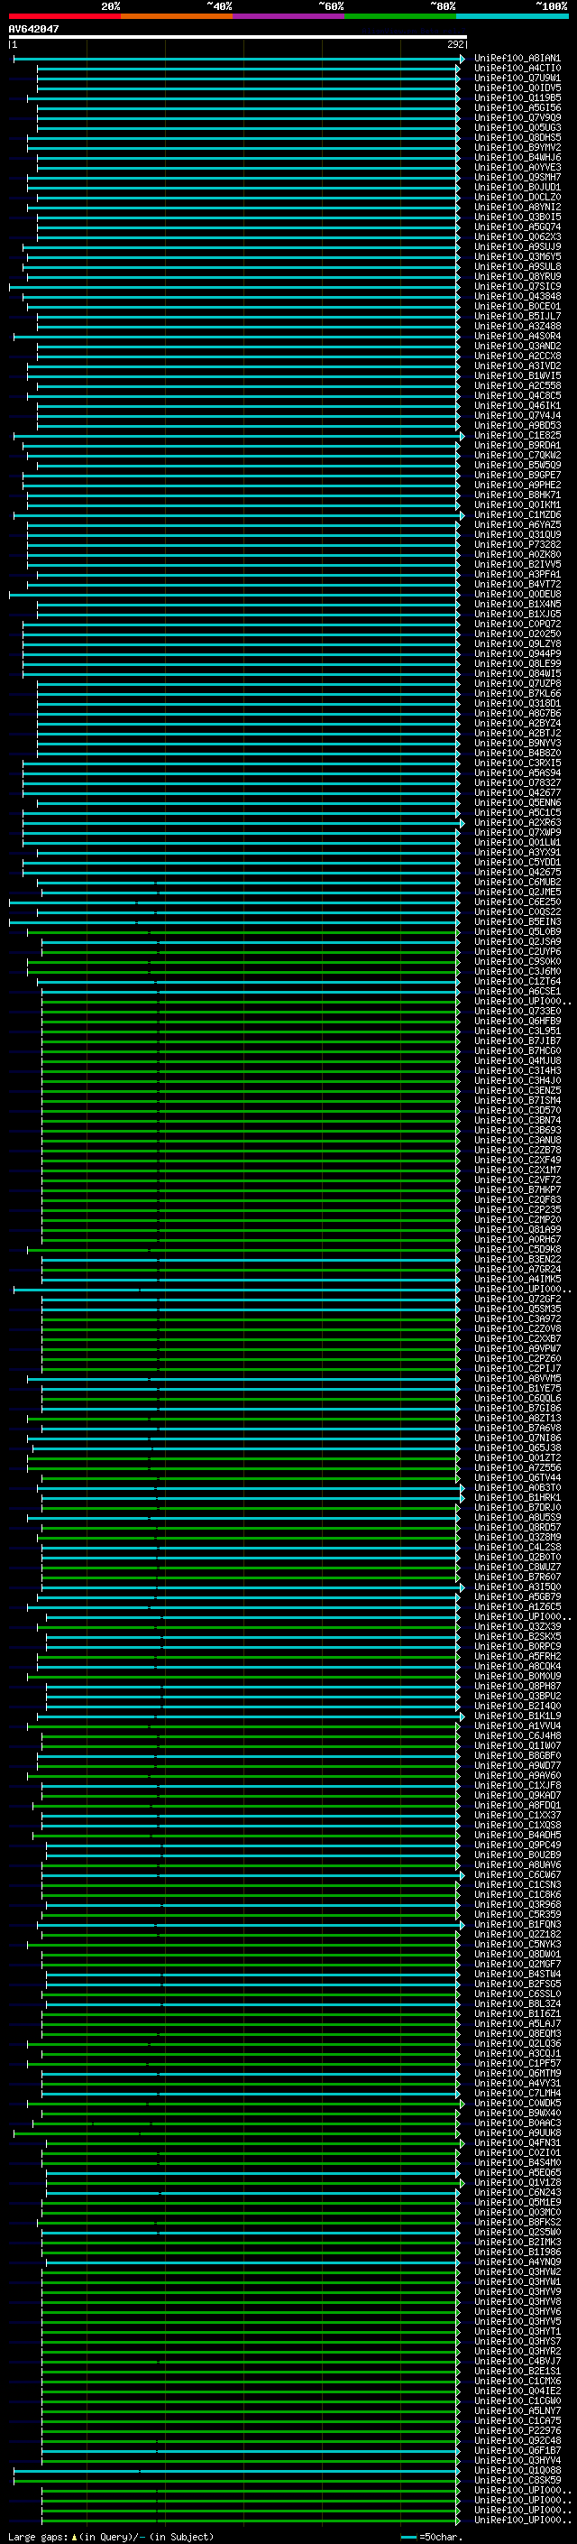This screenshot has height=2544, width=577.
Task: Click label UniRef100_Q7V9Q9
Action: click(517, 117)
